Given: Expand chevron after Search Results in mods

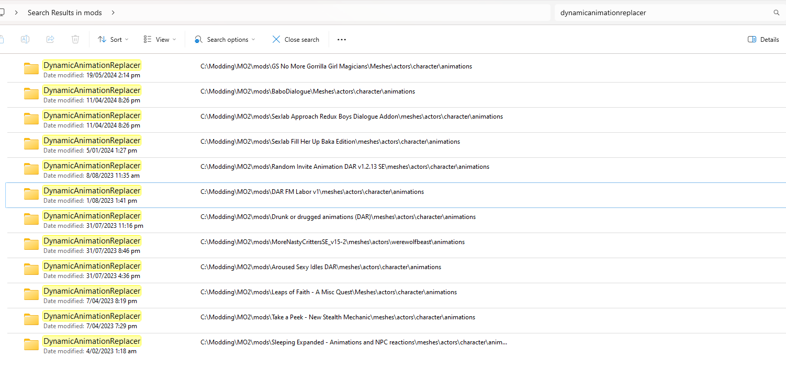Looking at the screenshot, I should 113,13.
